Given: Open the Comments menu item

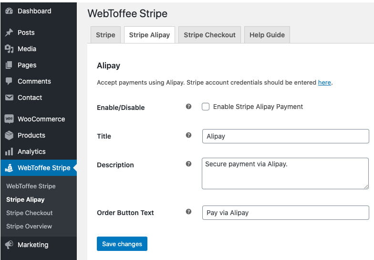Looking at the screenshot, I should coord(39,81).
